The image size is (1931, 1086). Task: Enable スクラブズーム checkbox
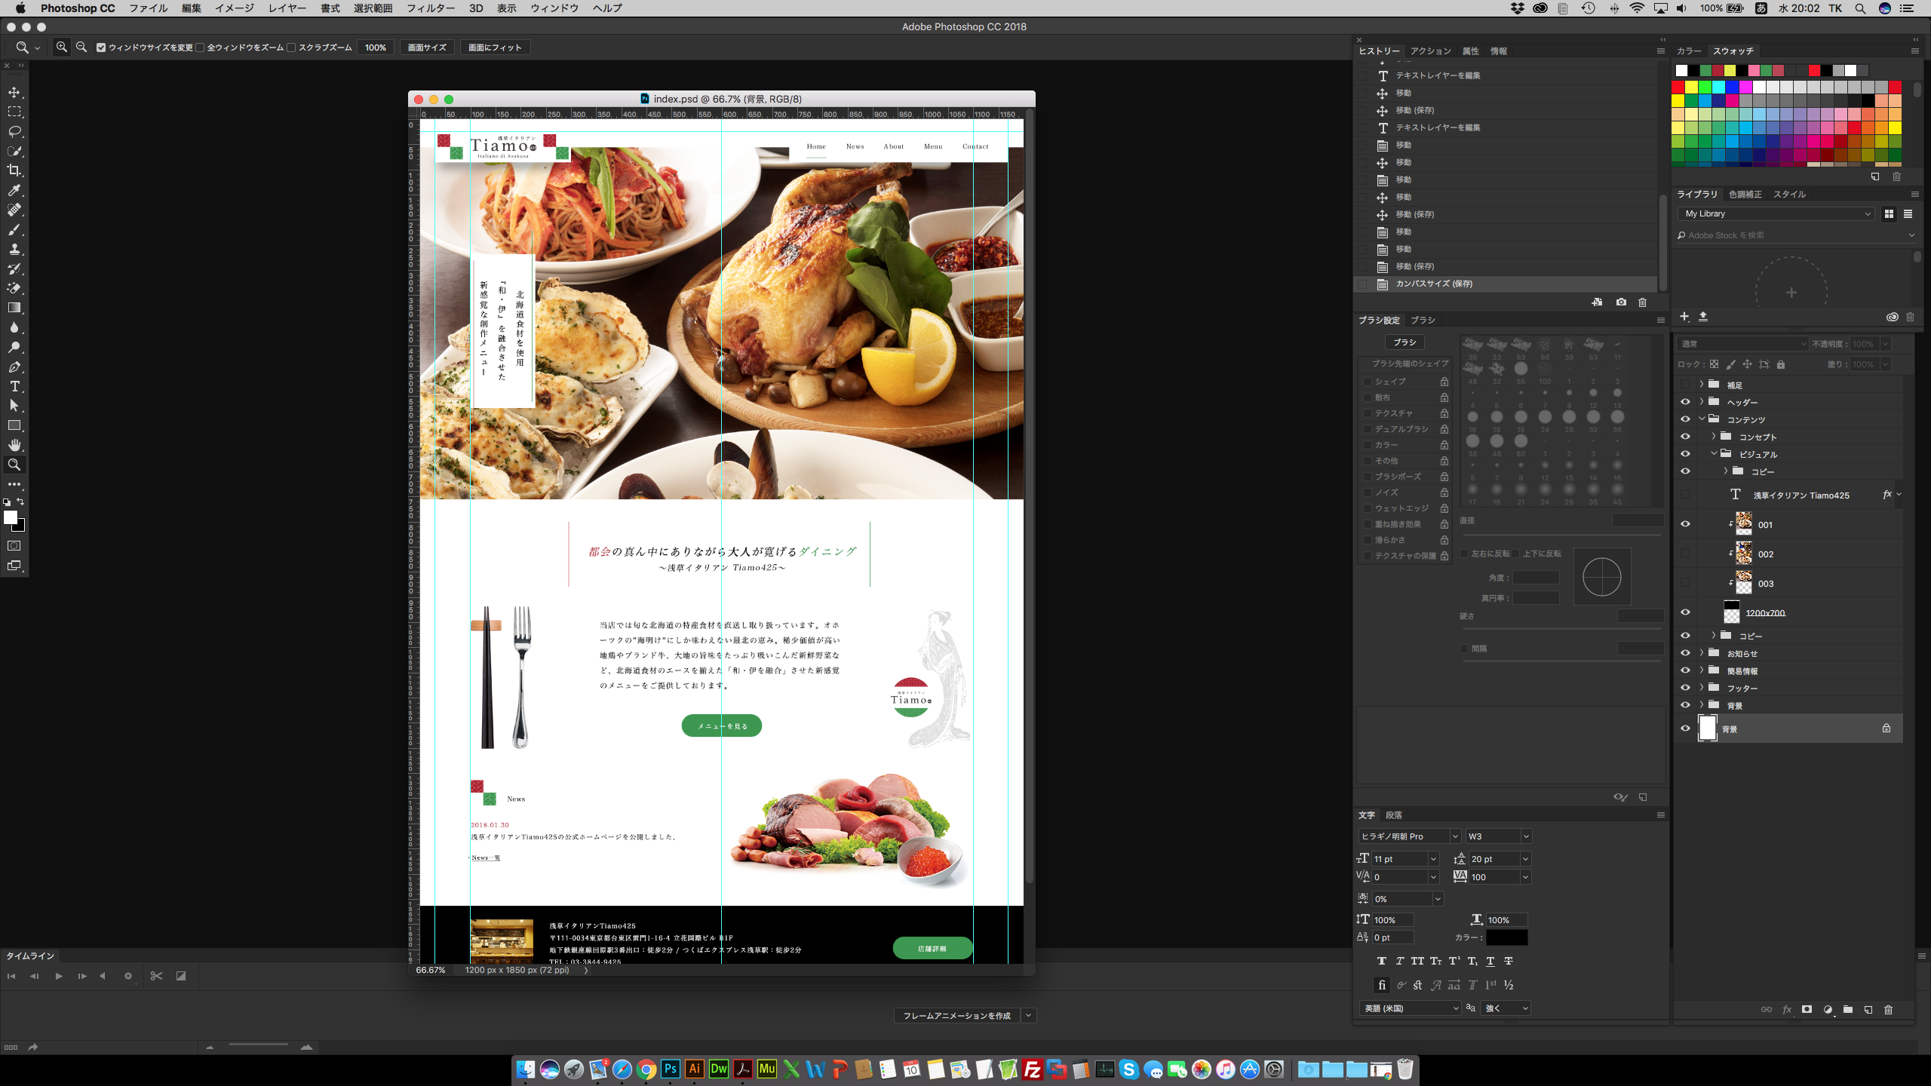[x=291, y=48]
